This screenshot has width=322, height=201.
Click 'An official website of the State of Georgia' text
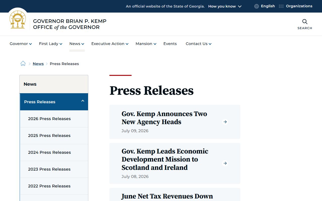(165, 6)
